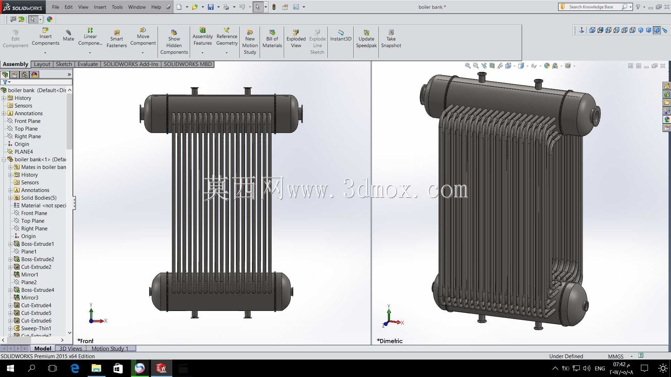Collapse the boiler bank<1> component node

[4, 160]
